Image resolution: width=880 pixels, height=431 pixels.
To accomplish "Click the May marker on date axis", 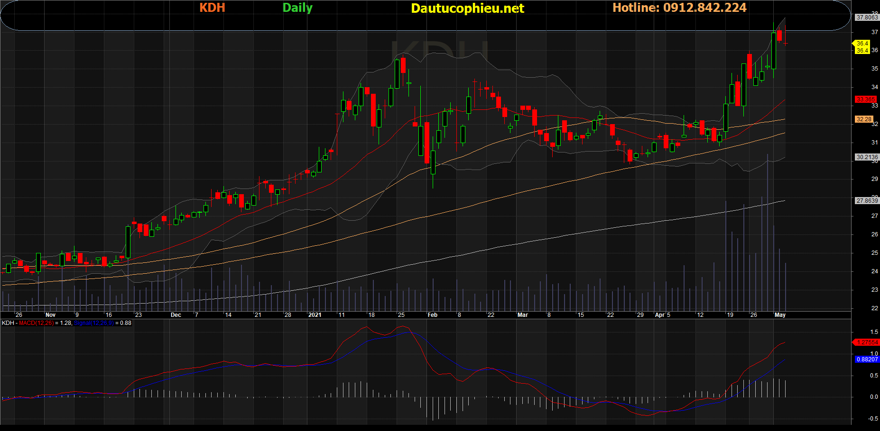I will coord(780,315).
